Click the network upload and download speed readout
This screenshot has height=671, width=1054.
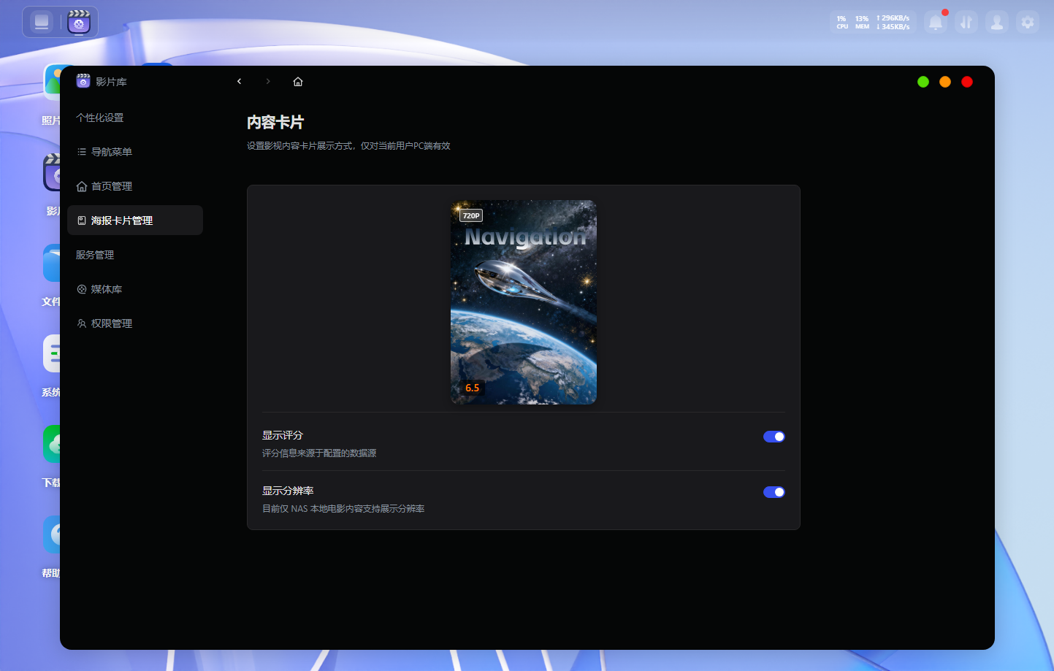pos(893,23)
